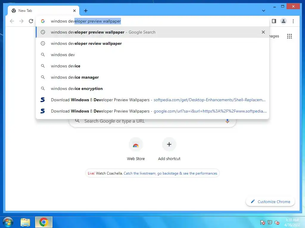The image size is (305, 228).
Task: Open the Google apps grid
Action: (290, 36)
